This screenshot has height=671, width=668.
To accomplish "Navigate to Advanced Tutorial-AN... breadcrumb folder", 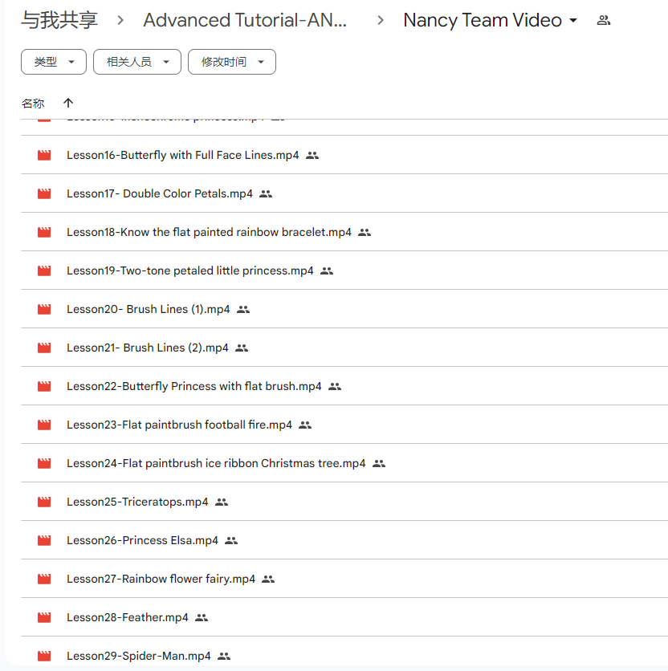I will 245,21.
